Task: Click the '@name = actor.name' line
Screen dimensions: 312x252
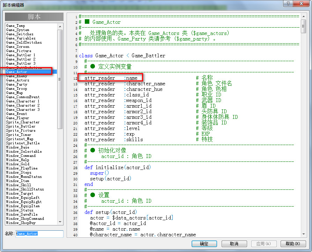Action: 115,229
